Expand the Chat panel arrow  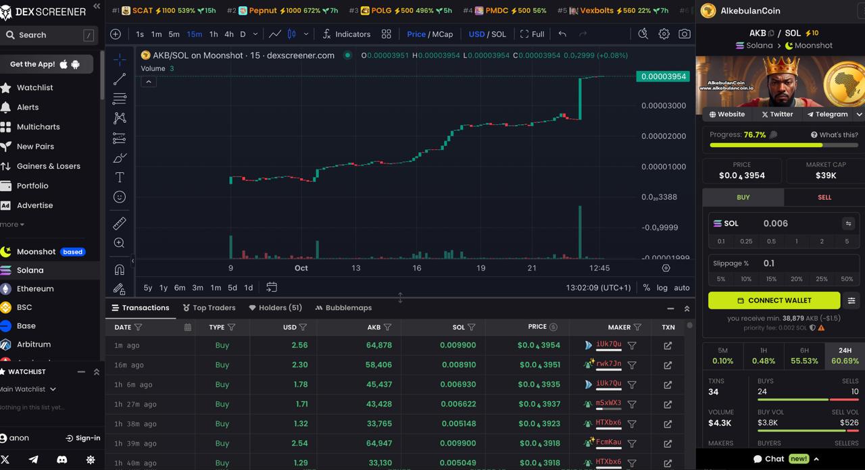point(816,459)
